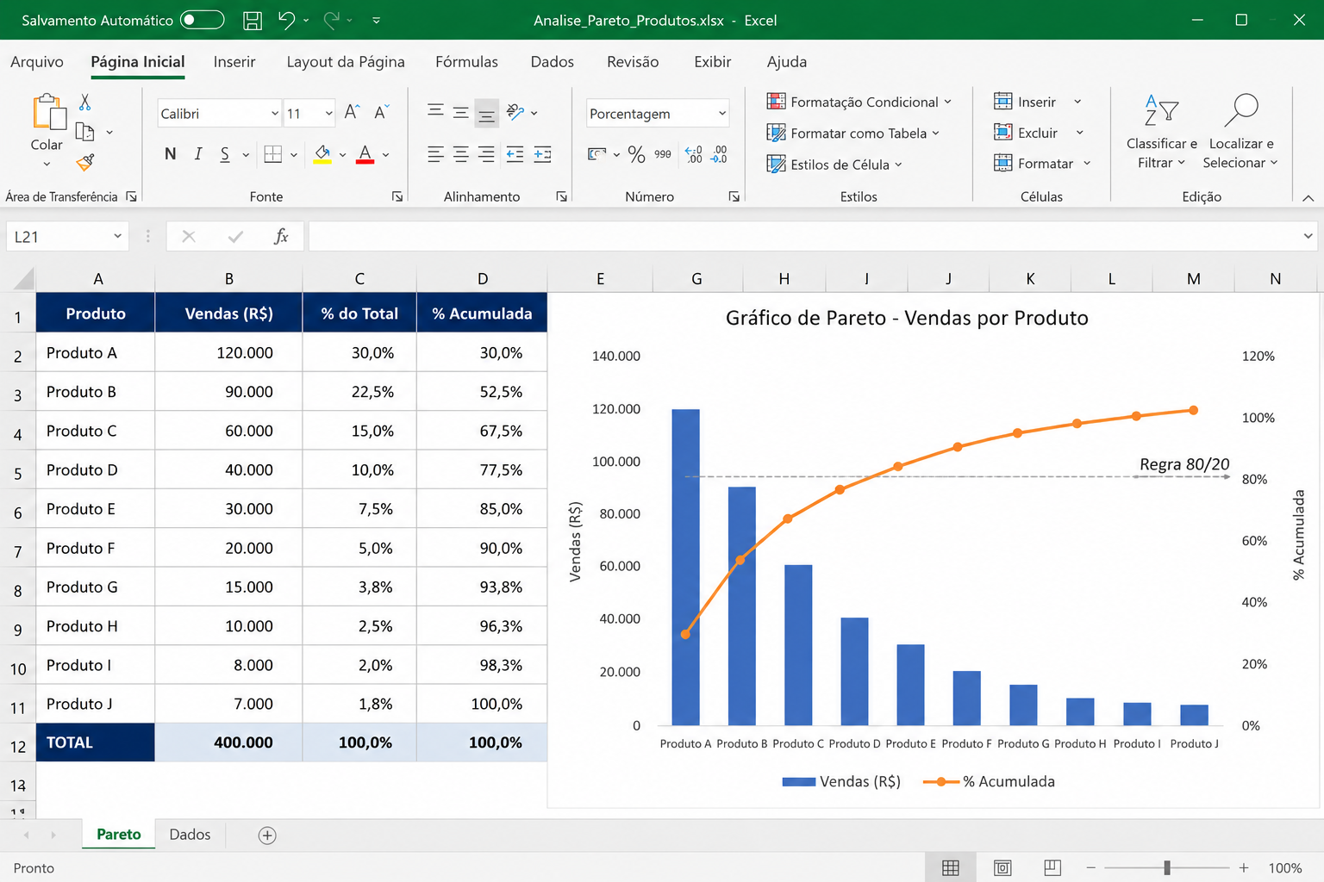This screenshot has width=1324, height=882.
Task: Switch to Fórmulas ribbon tab
Action: pos(466,62)
